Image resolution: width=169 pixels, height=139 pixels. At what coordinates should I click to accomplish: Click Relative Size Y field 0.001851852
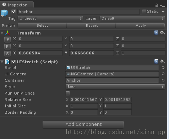pos(118,100)
